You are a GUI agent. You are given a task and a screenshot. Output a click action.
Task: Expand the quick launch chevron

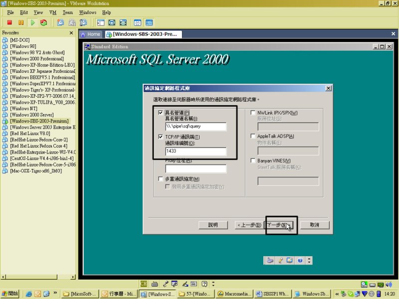[x=55, y=293]
